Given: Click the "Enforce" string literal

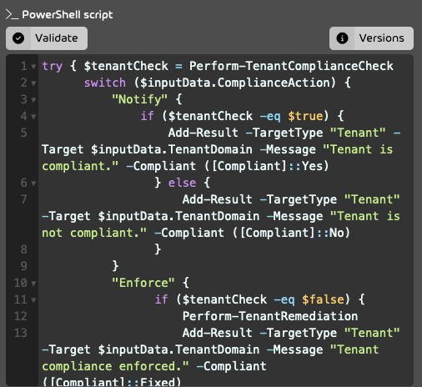Looking at the screenshot, I should click(143, 283).
